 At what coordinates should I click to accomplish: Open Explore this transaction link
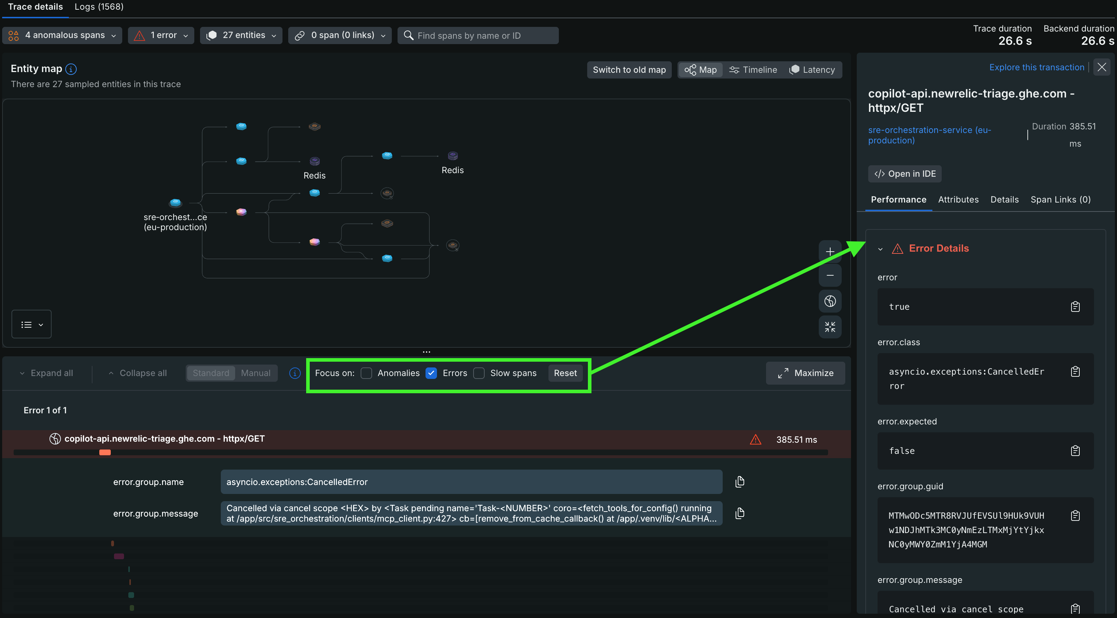(x=1036, y=67)
